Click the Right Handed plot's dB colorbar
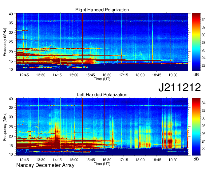Screen dimensions: 209x169 (196, 42)
